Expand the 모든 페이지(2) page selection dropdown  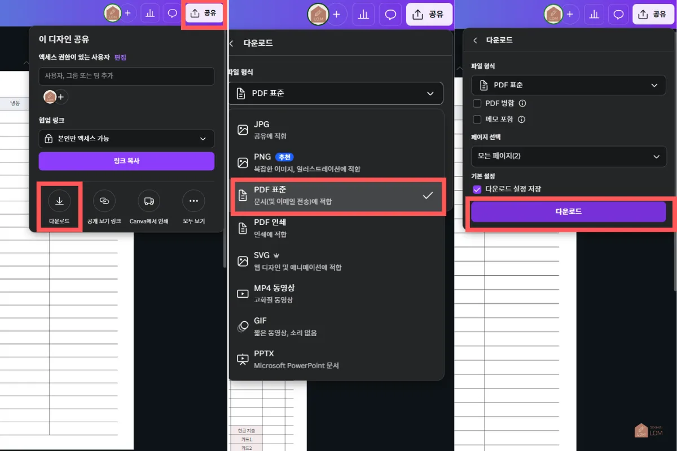(568, 156)
